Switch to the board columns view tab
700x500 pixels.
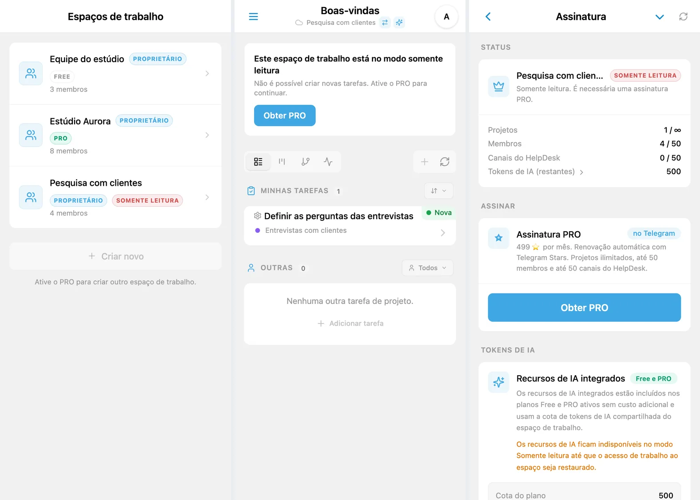tap(282, 161)
